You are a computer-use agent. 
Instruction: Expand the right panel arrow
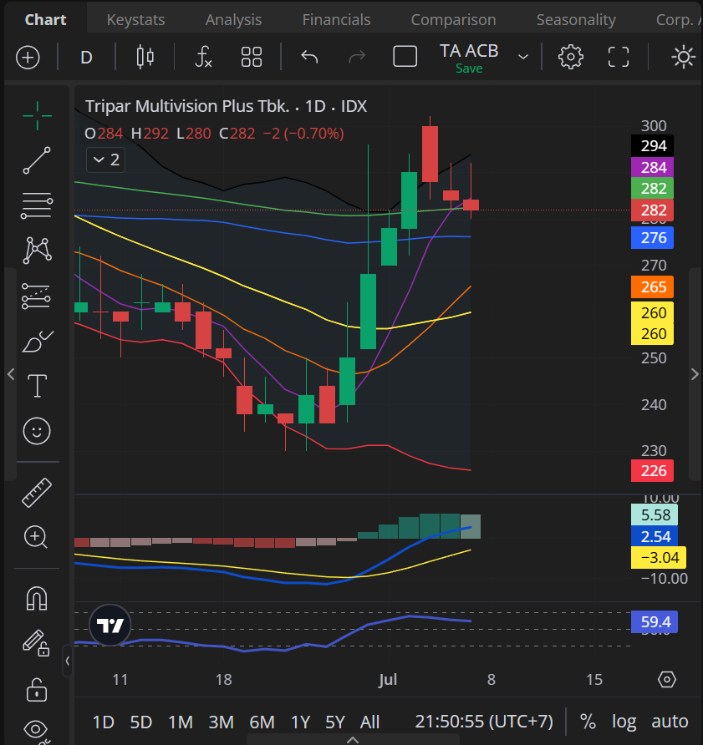pos(695,374)
